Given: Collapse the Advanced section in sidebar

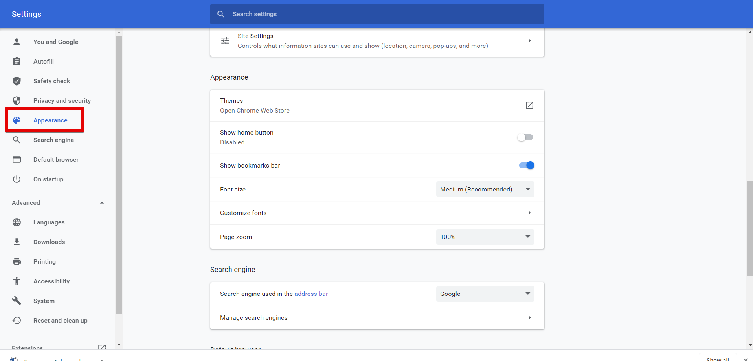Looking at the screenshot, I should tap(102, 202).
